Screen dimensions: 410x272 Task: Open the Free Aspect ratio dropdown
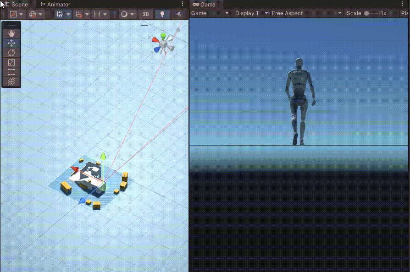pyautogui.click(x=307, y=13)
